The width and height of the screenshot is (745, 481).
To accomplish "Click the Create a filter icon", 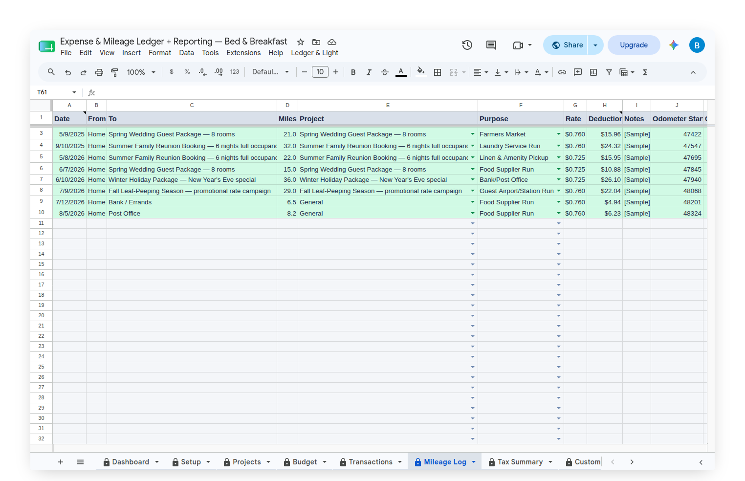I will pos(609,72).
